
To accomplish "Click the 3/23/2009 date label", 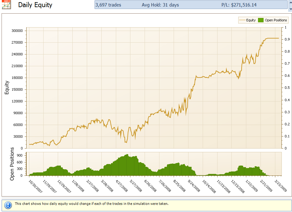I will click(x=281, y=186).
